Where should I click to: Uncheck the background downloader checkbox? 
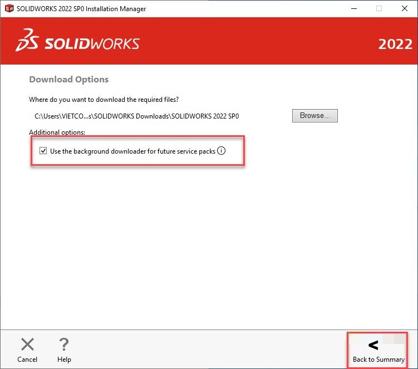point(43,151)
